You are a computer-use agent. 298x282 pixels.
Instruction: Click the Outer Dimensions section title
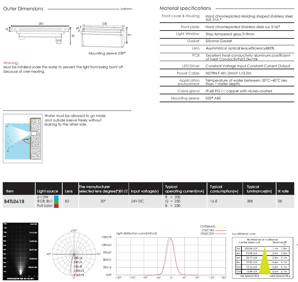[23, 9]
